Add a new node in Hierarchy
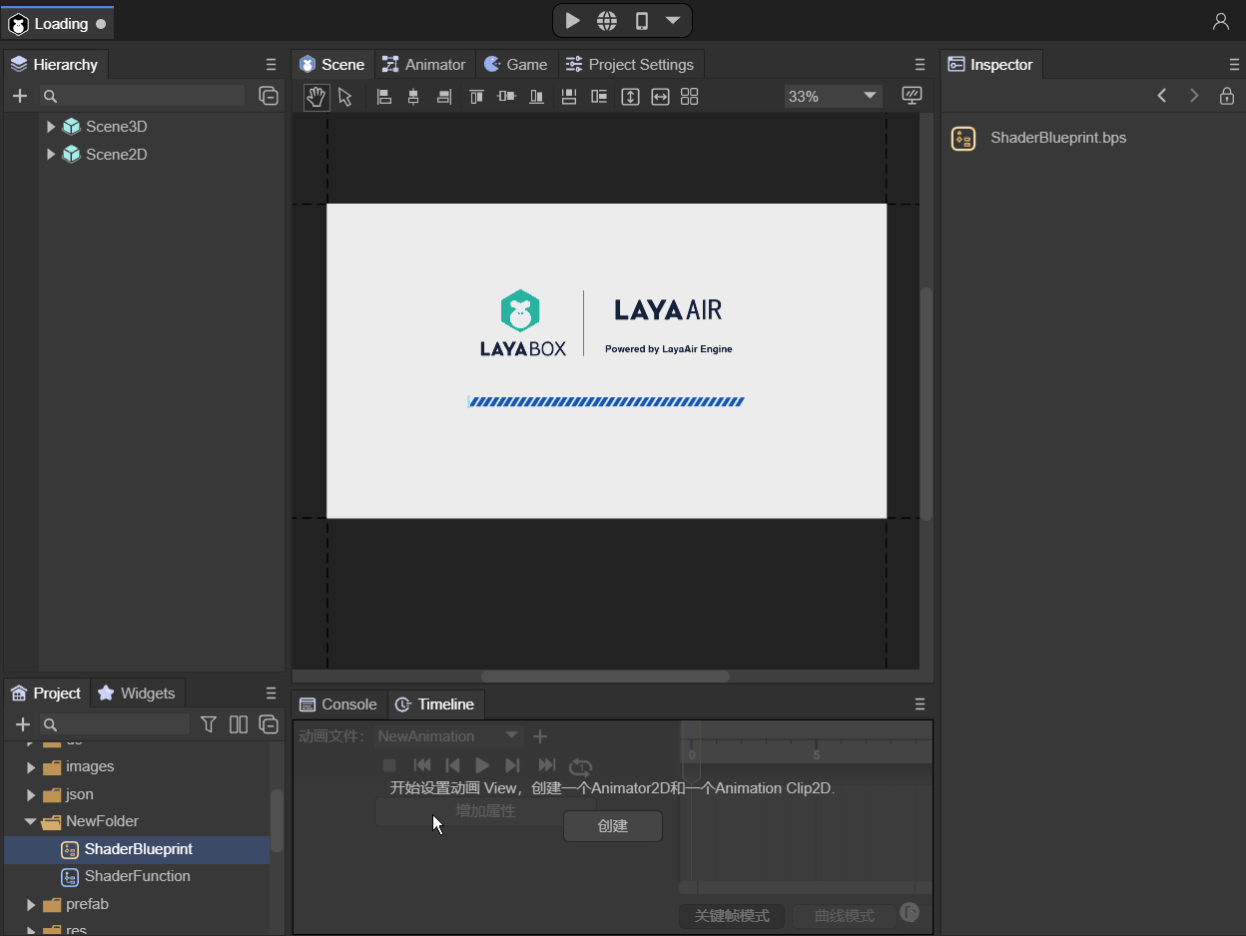The height and width of the screenshot is (936, 1246). (x=19, y=96)
